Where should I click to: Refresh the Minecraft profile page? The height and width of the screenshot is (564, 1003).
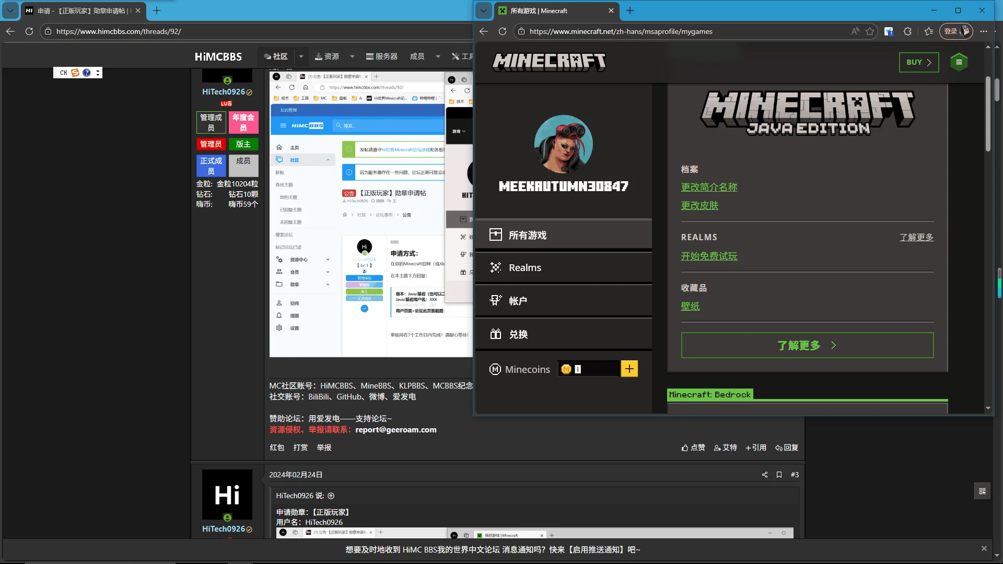coord(502,31)
